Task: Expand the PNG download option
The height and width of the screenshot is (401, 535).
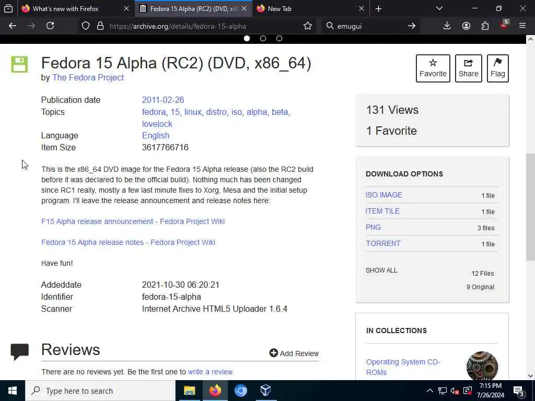Action: 373,228
